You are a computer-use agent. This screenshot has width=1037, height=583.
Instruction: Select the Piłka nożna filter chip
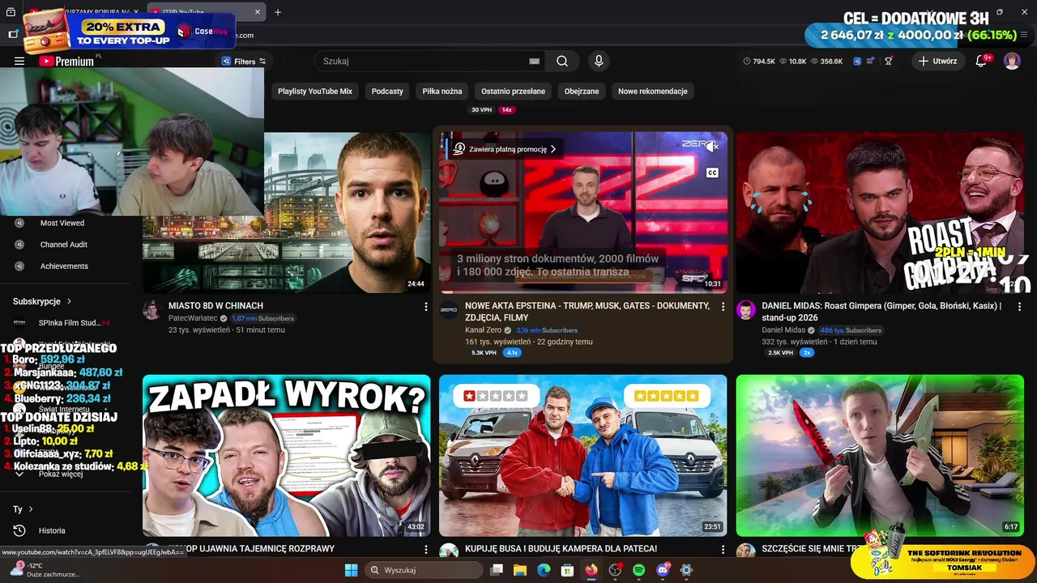click(x=442, y=91)
